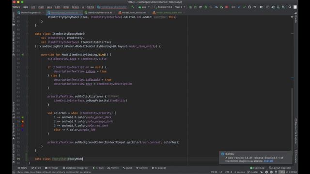Click the purple_700 gutter color swatch

[23, 130]
